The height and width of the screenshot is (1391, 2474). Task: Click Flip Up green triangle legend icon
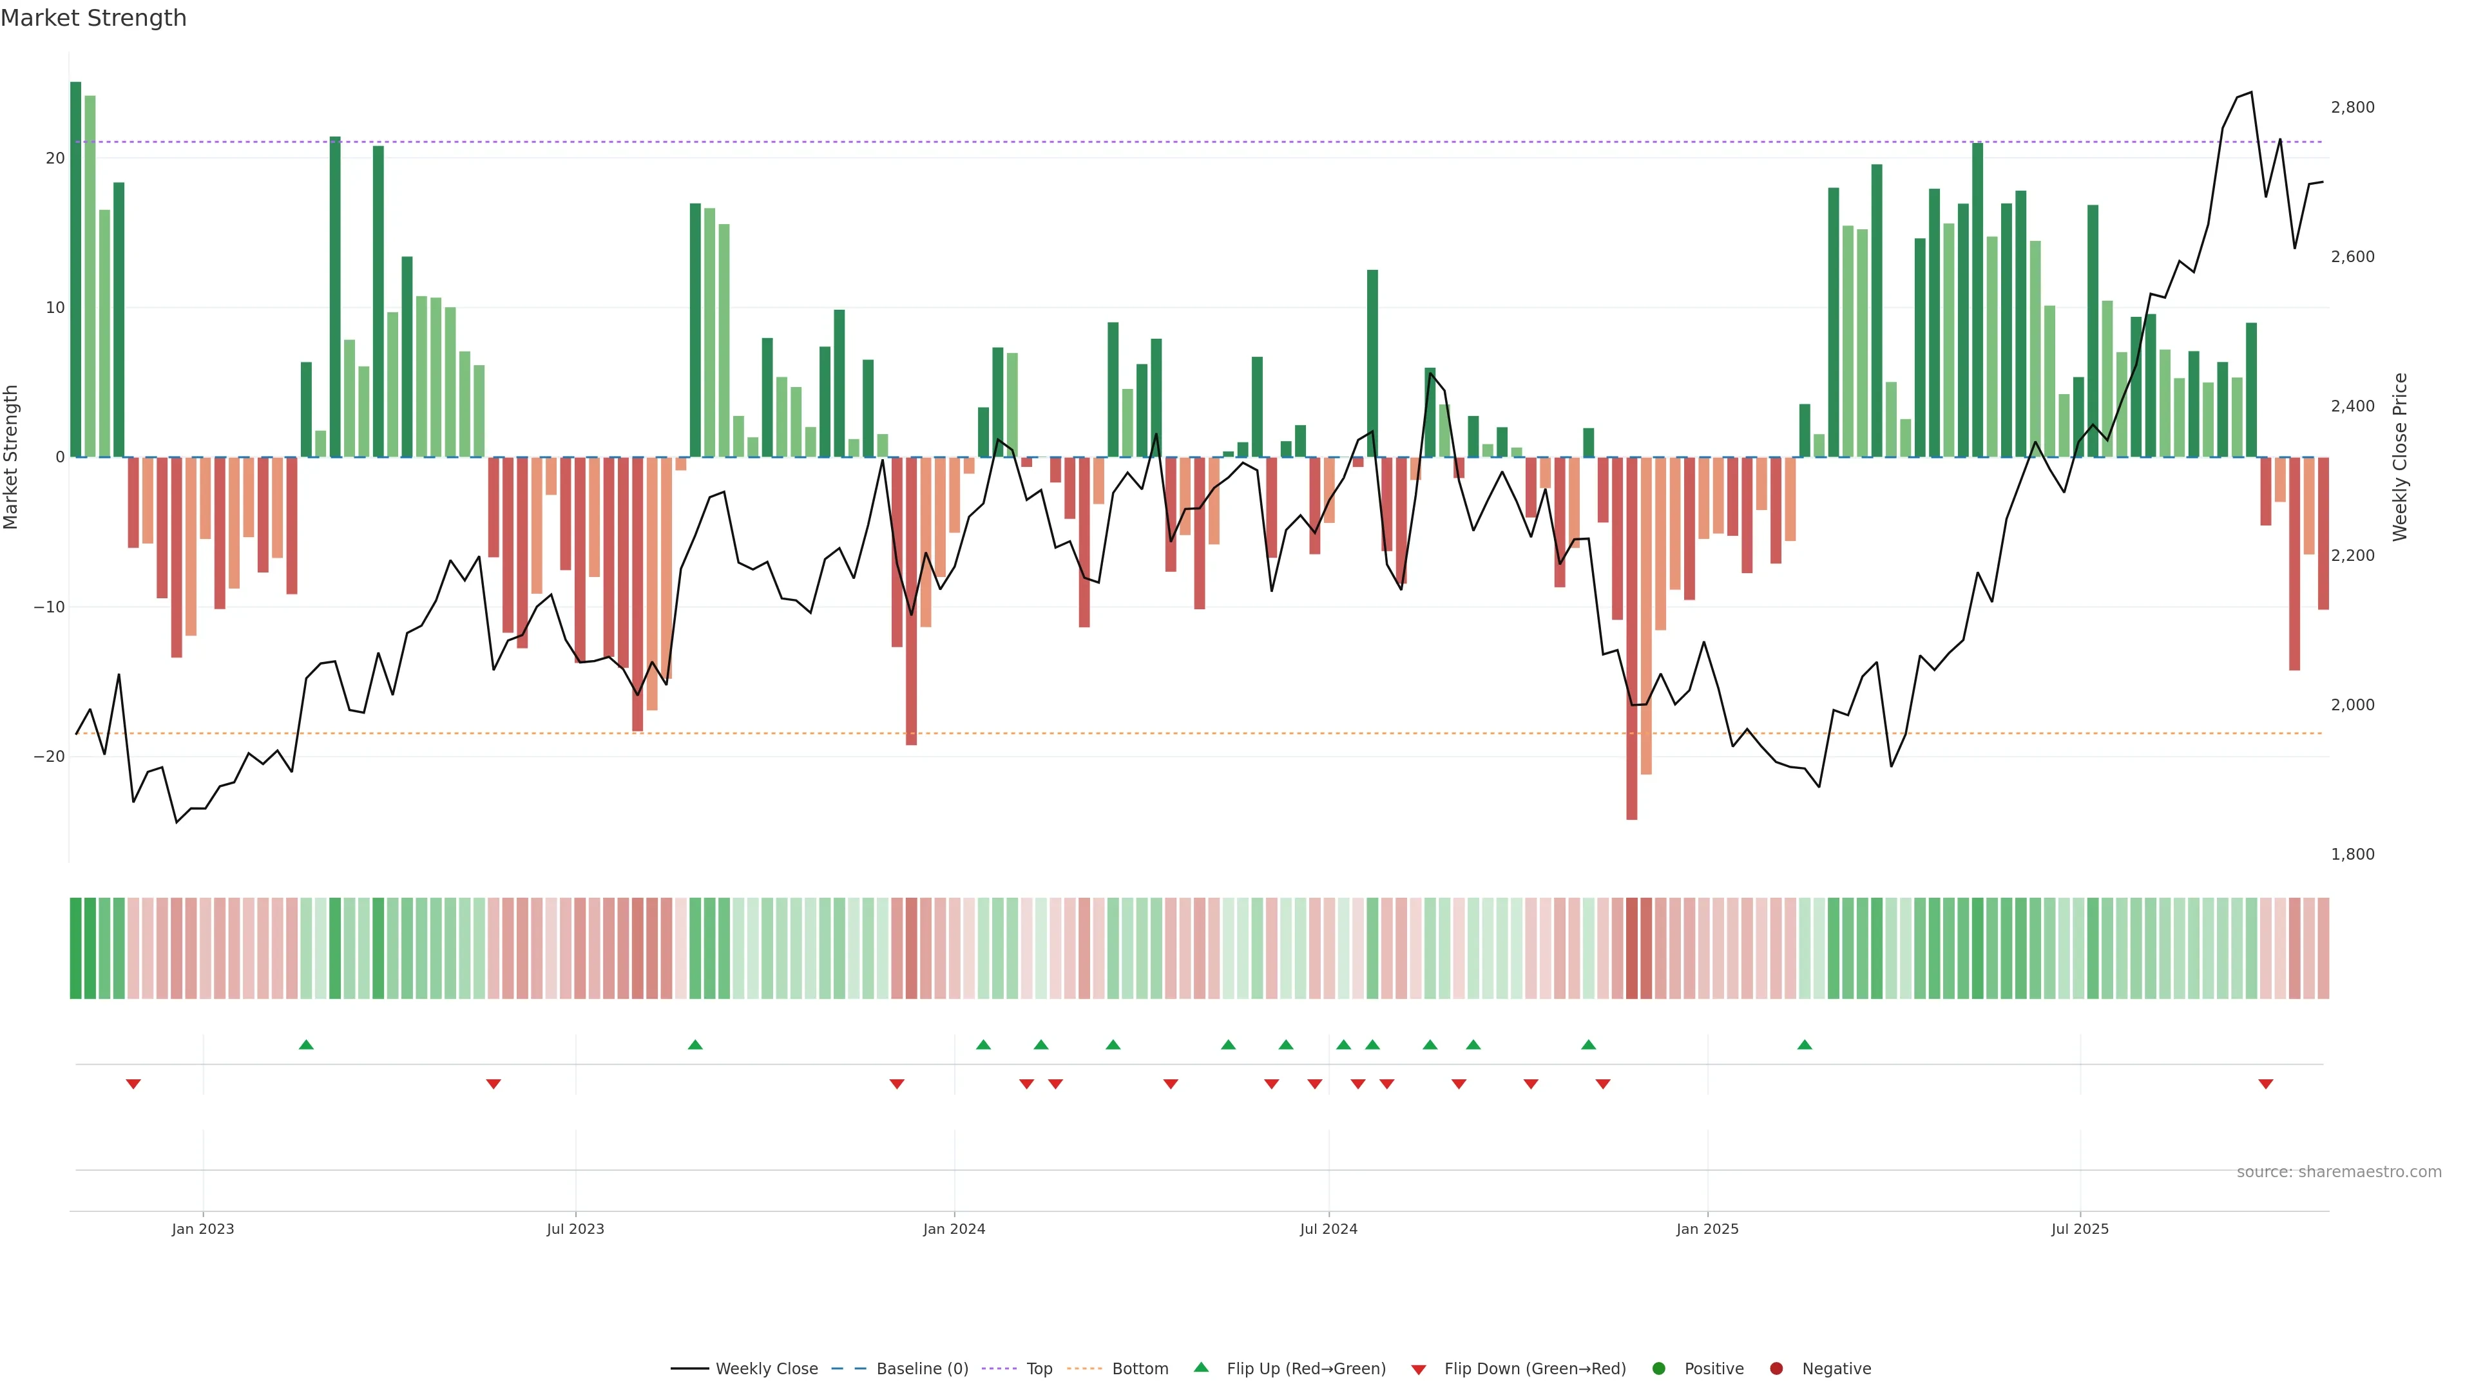(x=1200, y=1368)
